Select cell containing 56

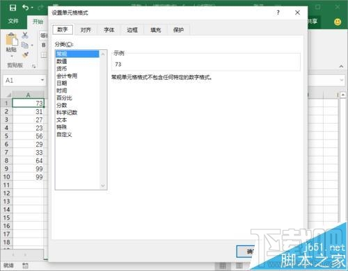[28, 136]
